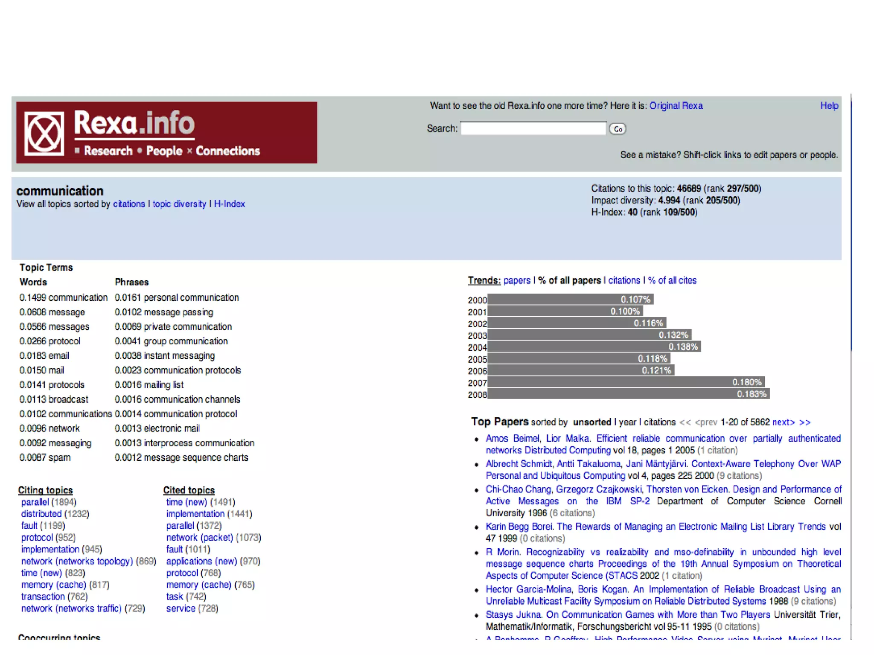Open the Help link
874x655 pixels.
tap(829, 106)
